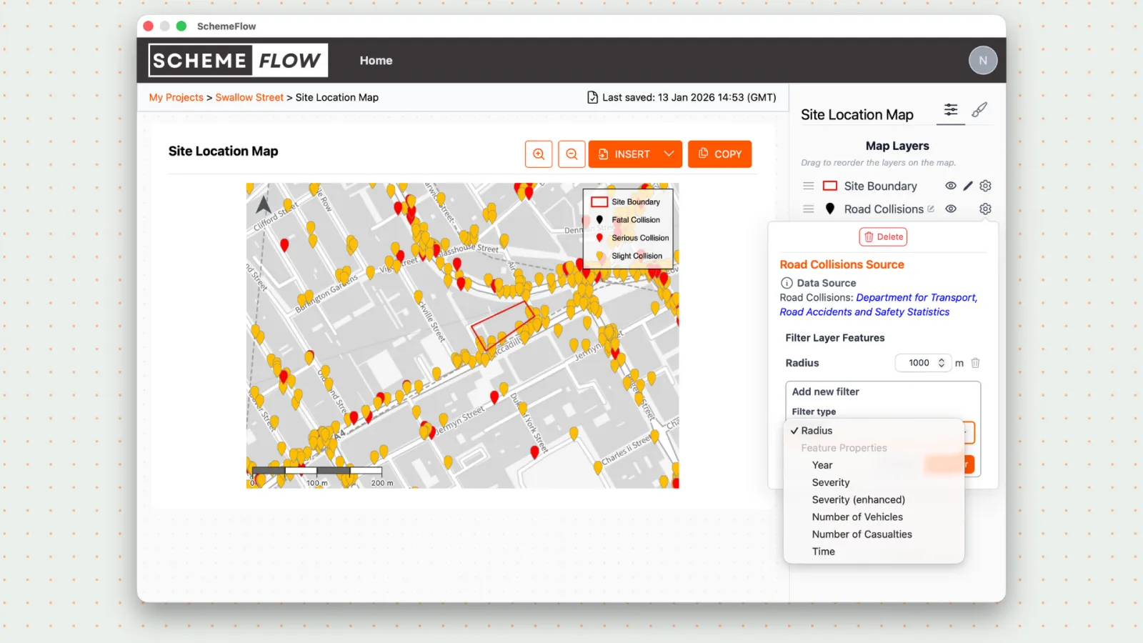Click the Serious Collision legend marker
This screenshot has height=643, width=1143.
click(599, 238)
